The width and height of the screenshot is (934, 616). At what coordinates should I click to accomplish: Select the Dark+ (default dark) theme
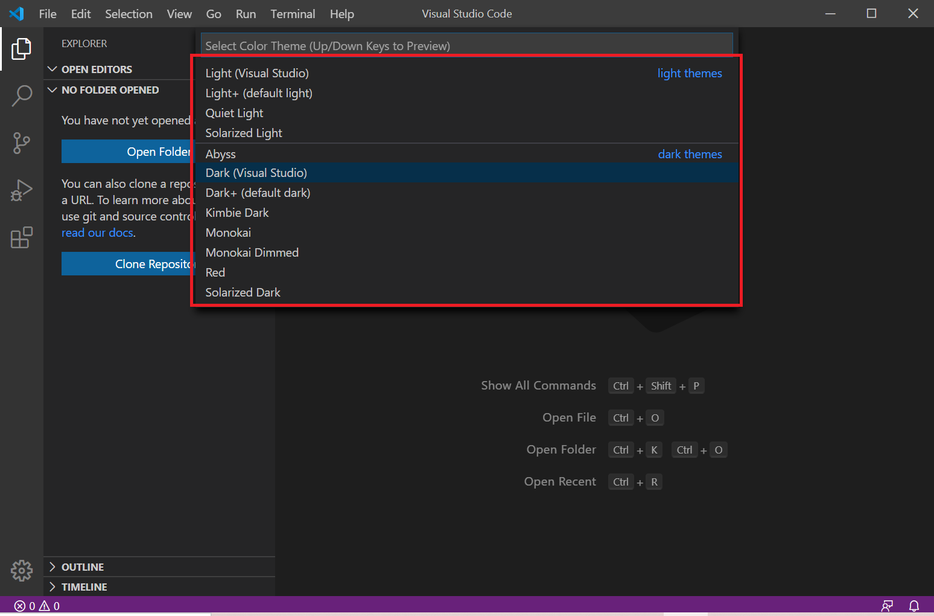click(466, 193)
